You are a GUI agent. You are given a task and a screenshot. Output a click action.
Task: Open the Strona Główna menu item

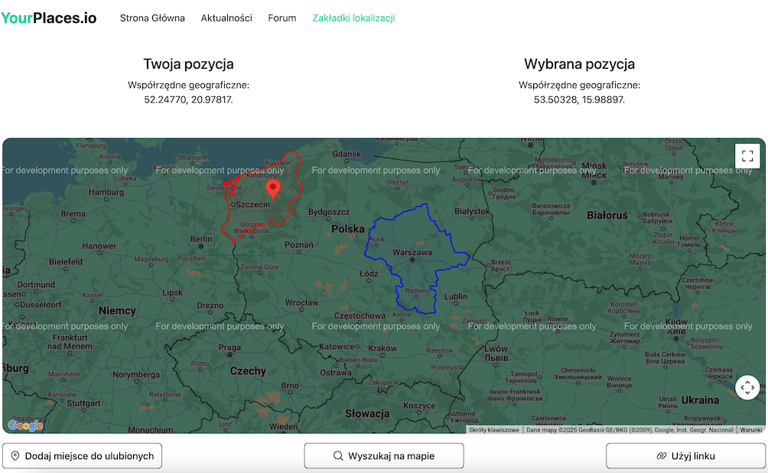click(152, 18)
